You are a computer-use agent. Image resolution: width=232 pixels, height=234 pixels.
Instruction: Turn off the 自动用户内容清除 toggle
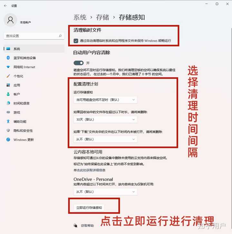pyautogui.click(x=79, y=63)
